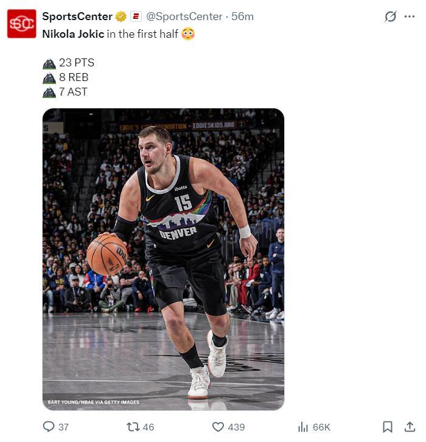Image resolution: width=426 pixels, height=442 pixels.
Task: Open the repost arrows menu
Action: point(132,427)
